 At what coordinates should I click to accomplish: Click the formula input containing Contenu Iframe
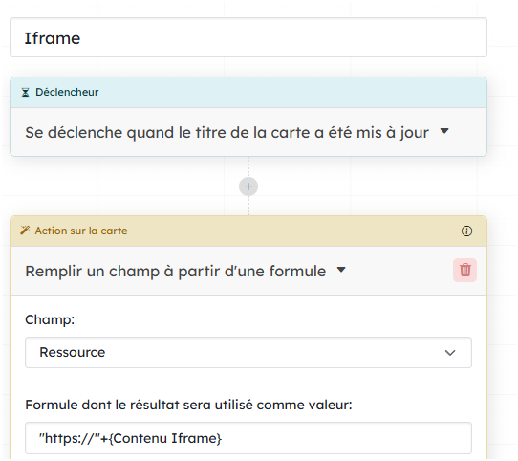pyautogui.click(x=248, y=438)
